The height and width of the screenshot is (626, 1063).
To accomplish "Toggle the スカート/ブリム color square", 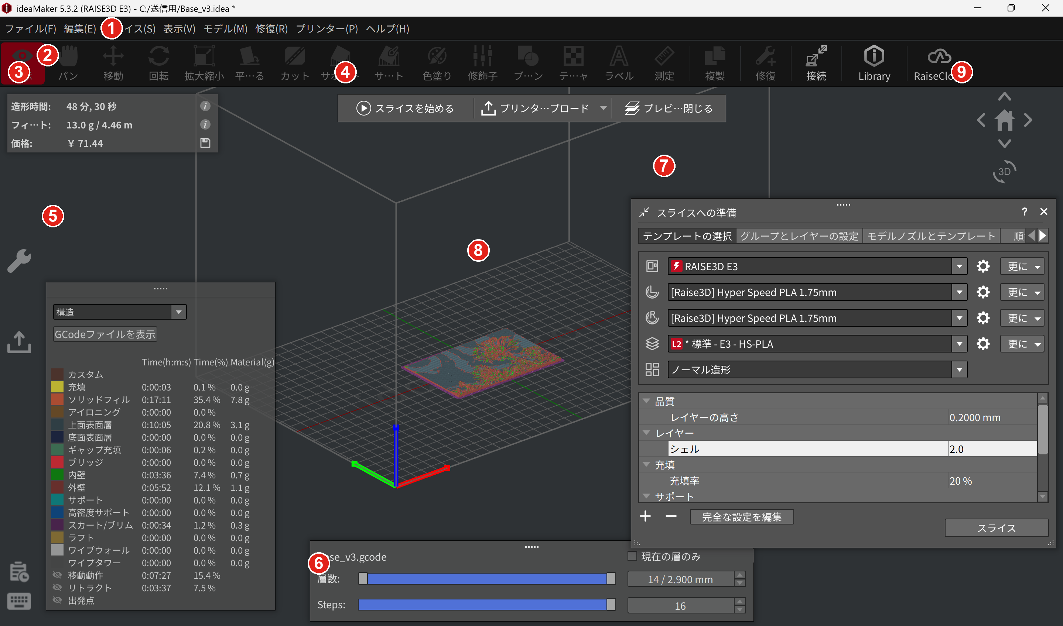I will pyautogui.click(x=57, y=525).
